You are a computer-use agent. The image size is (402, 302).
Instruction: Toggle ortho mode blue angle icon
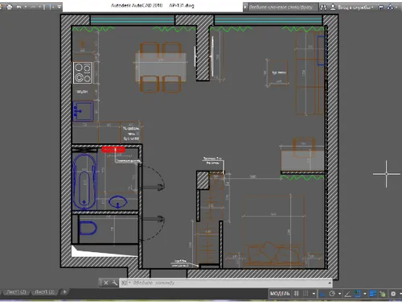tap(322, 294)
